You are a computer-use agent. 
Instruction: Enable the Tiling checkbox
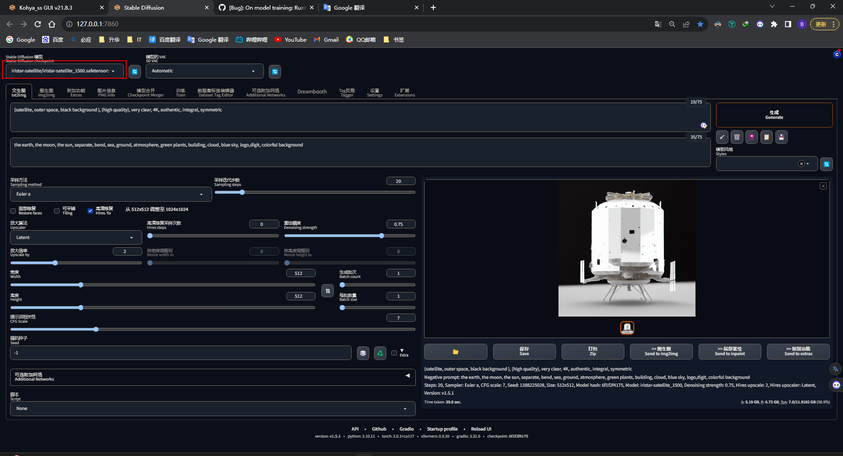pyautogui.click(x=57, y=211)
